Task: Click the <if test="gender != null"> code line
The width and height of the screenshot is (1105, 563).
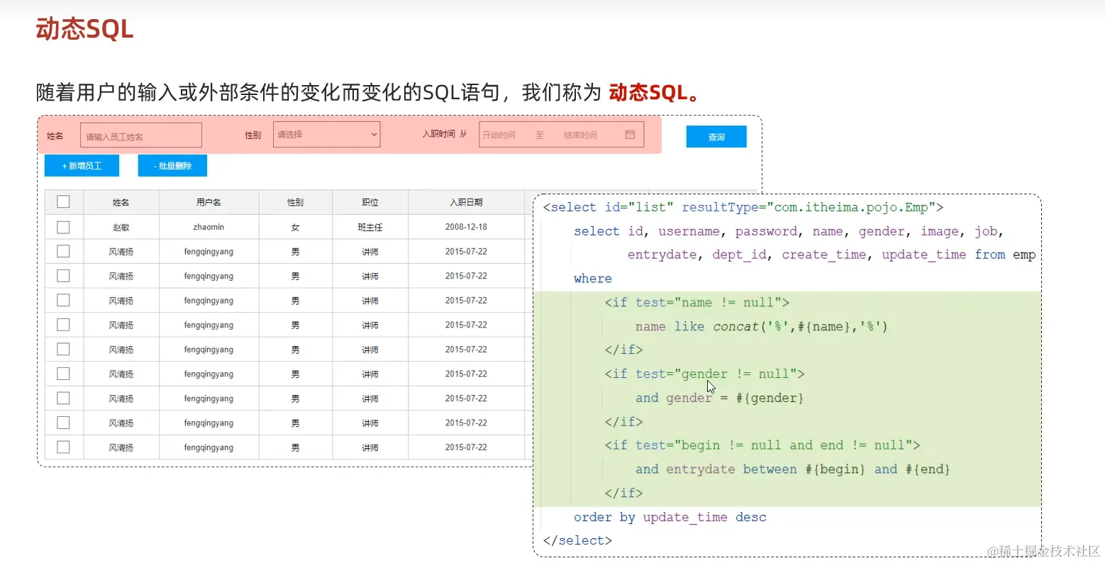Action: 705,374
